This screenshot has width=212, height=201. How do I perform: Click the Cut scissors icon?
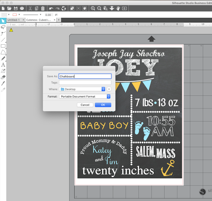(x=30, y=8)
